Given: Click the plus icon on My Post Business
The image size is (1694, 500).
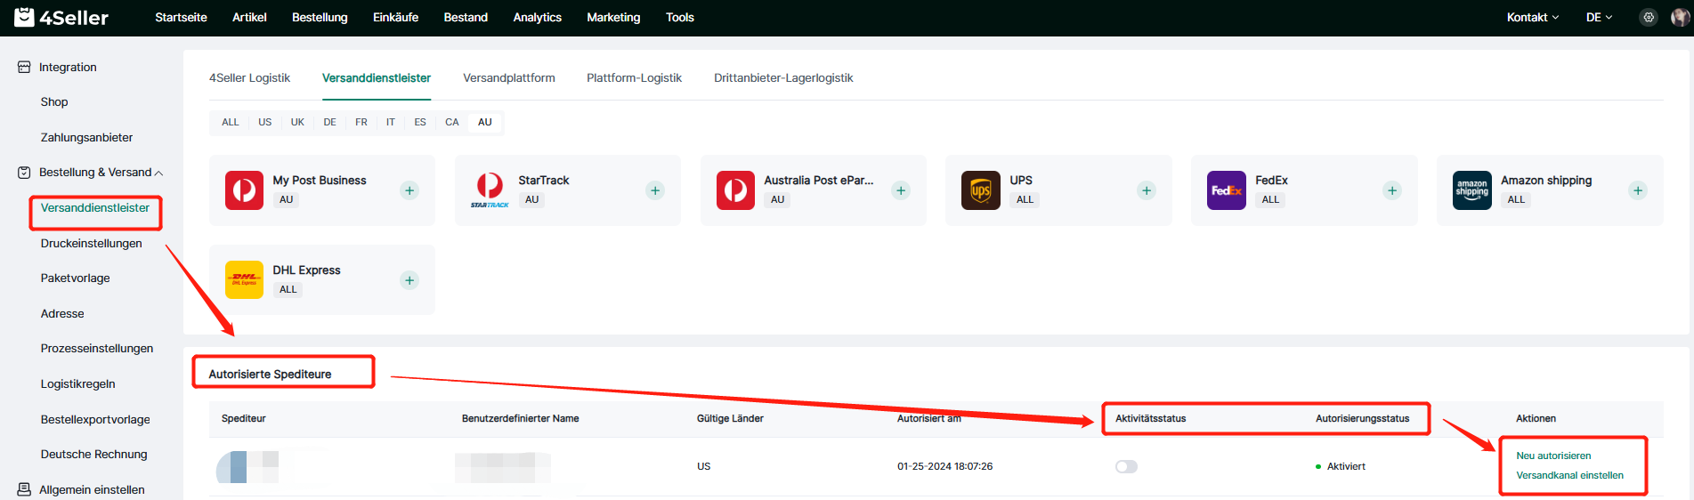Looking at the screenshot, I should (409, 190).
